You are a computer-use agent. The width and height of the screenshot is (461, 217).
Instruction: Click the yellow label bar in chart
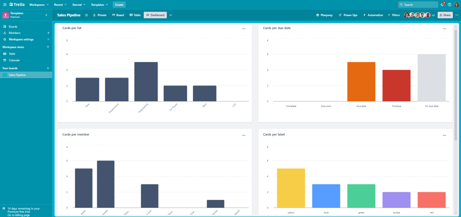click(291, 188)
